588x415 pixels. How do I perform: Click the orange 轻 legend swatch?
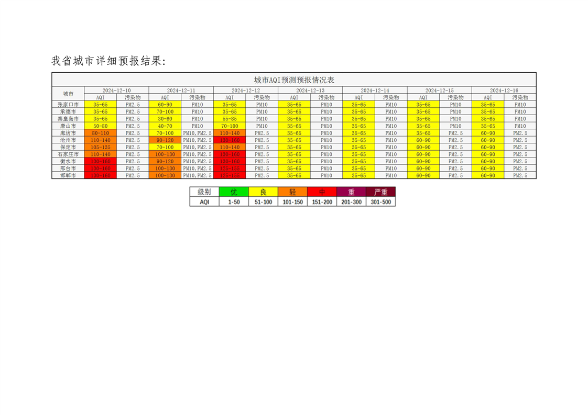tap(292, 192)
